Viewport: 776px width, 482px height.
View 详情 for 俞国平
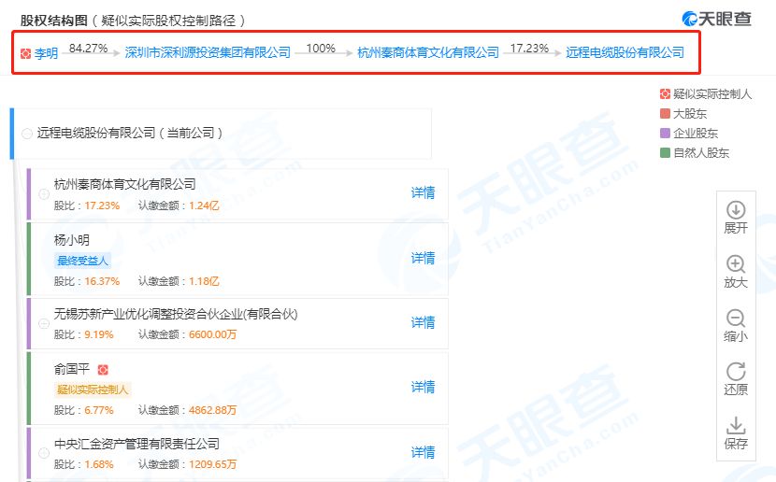424,387
